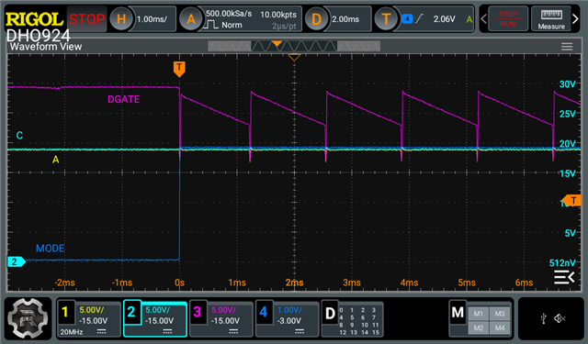Toggle the digital channels D badge
The height and width of the screenshot is (344, 588).
click(x=330, y=314)
